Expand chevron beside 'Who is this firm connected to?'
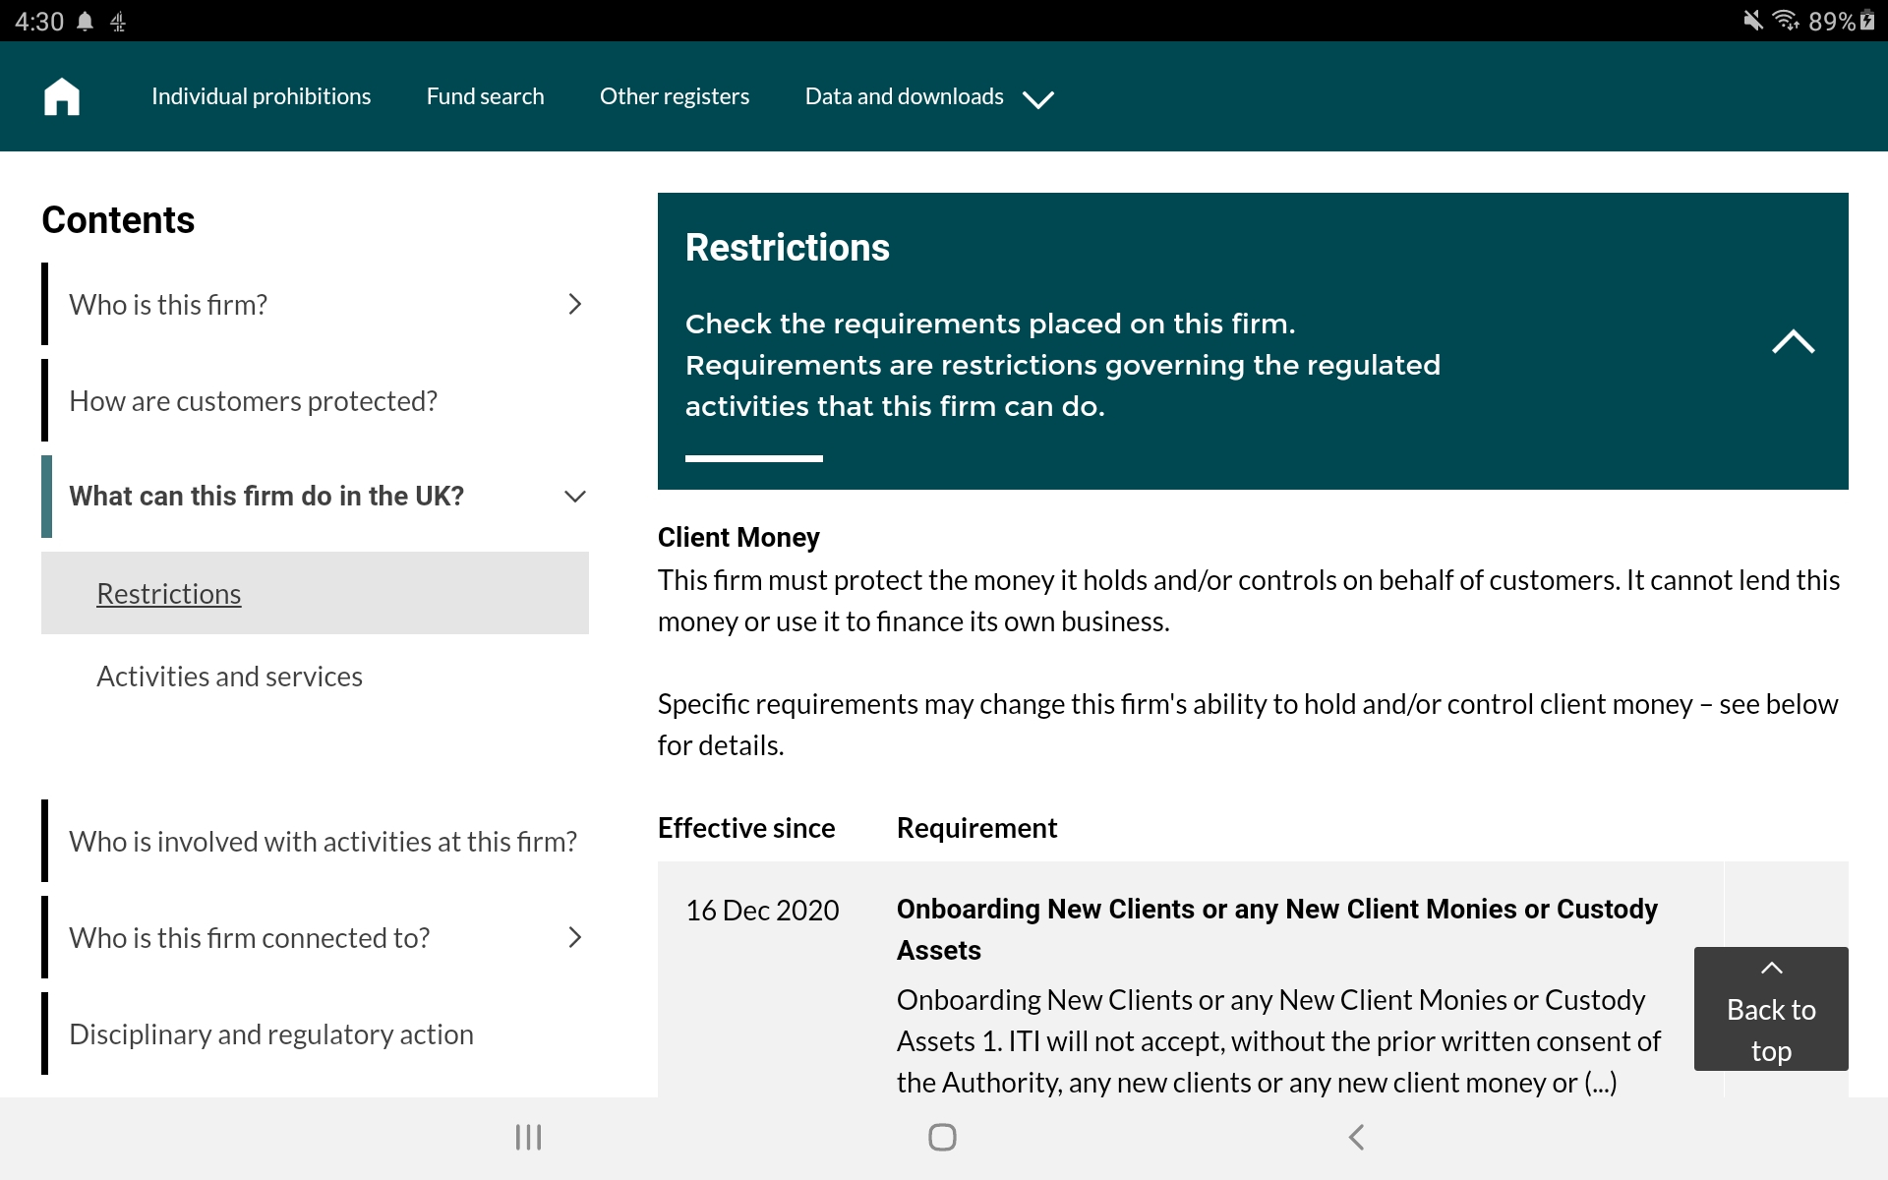Image resolution: width=1888 pixels, height=1180 pixels. pyautogui.click(x=575, y=937)
